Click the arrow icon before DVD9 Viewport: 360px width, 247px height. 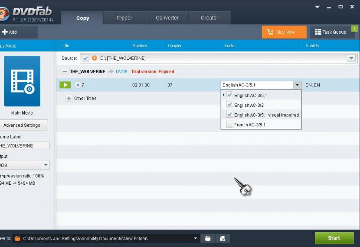coord(111,72)
